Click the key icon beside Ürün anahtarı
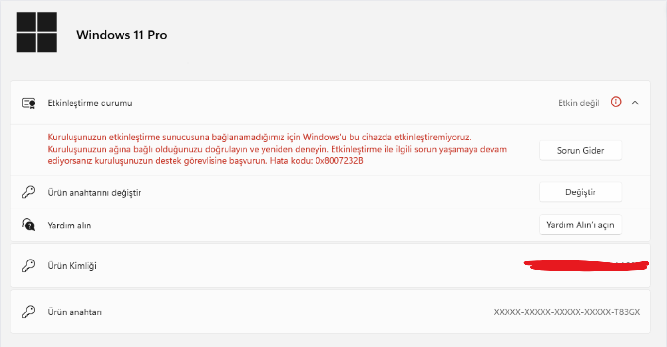Viewport: 667px width, 347px height. (x=29, y=312)
